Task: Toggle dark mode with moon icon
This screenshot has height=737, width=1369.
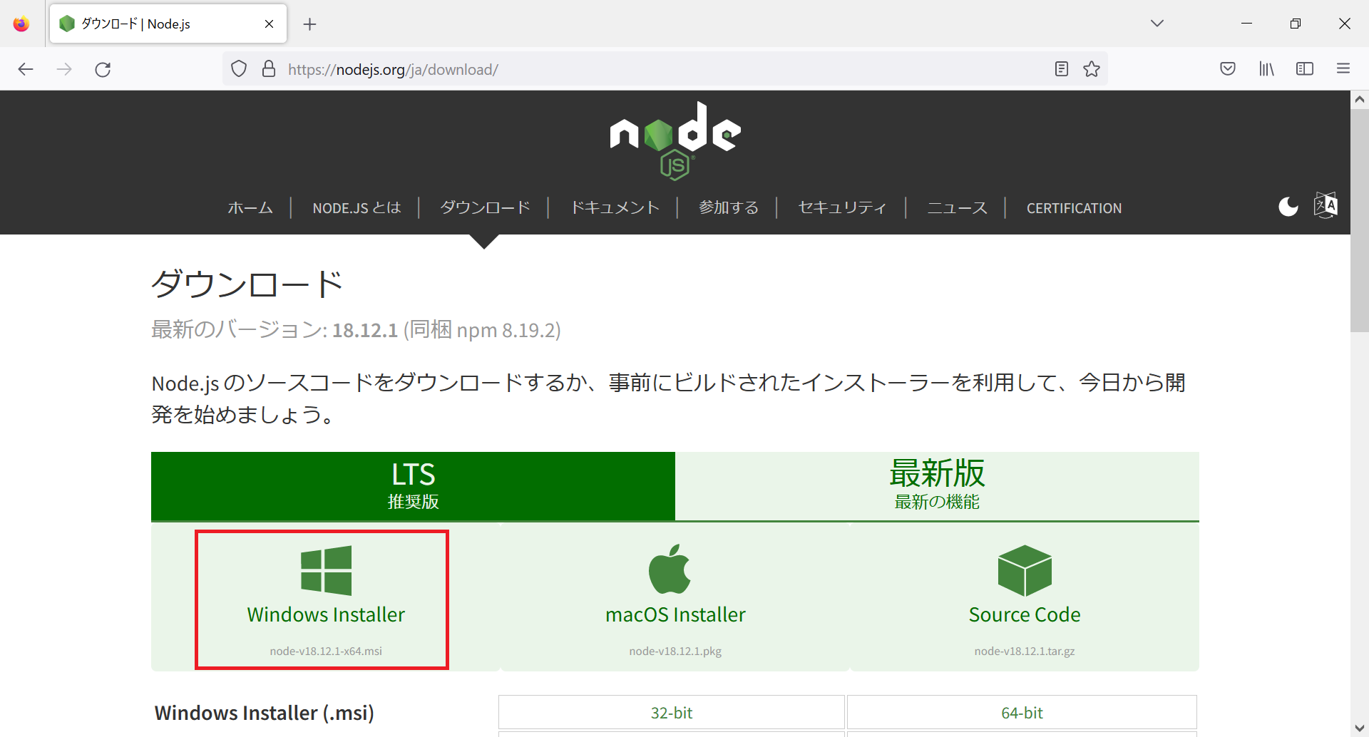Action: click(x=1288, y=207)
